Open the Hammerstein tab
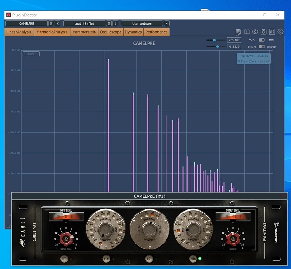The height and width of the screenshot is (269, 291). (x=84, y=32)
